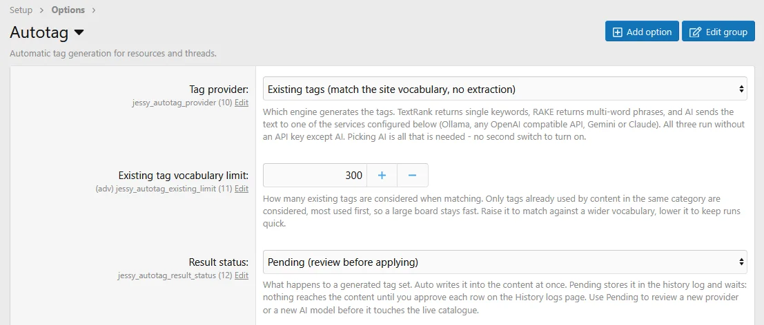764x325 pixels.
Task: Click the Result status label
Action: click(x=220, y=262)
